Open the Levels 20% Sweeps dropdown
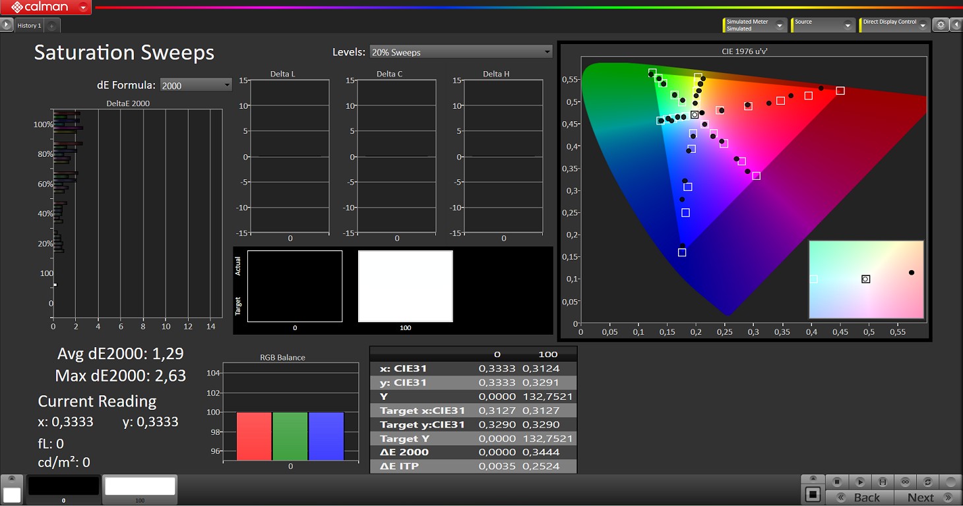Screen dimensions: 963x506 coord(460,52)
